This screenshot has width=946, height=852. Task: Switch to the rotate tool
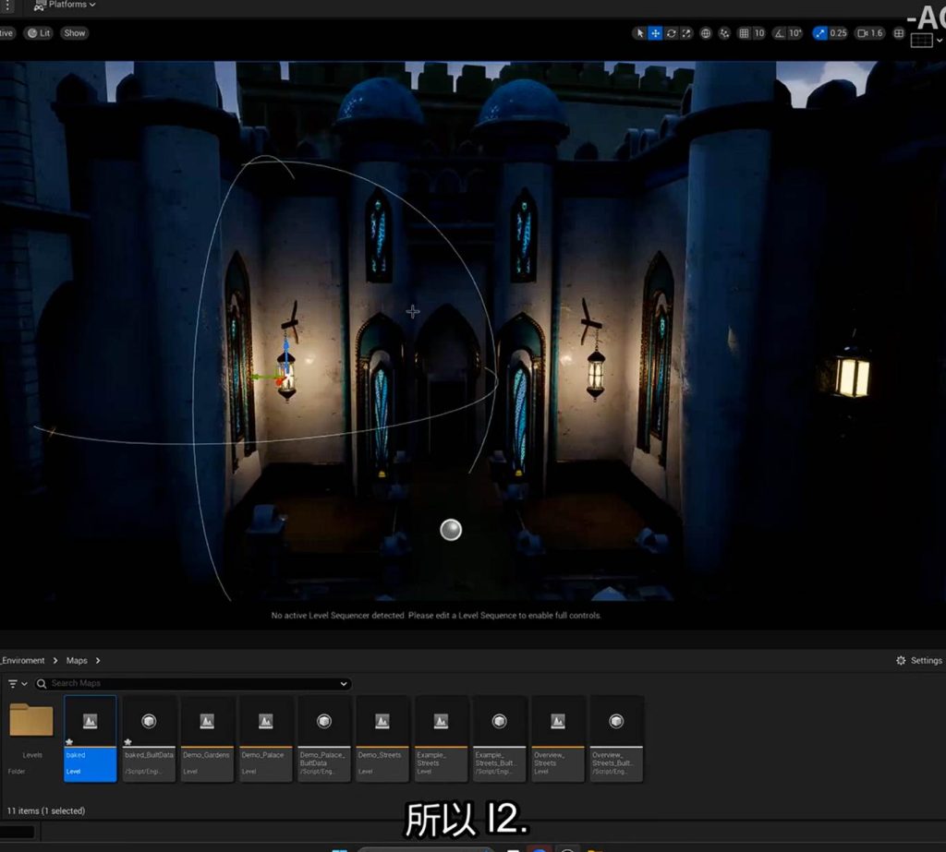point(671,33)
